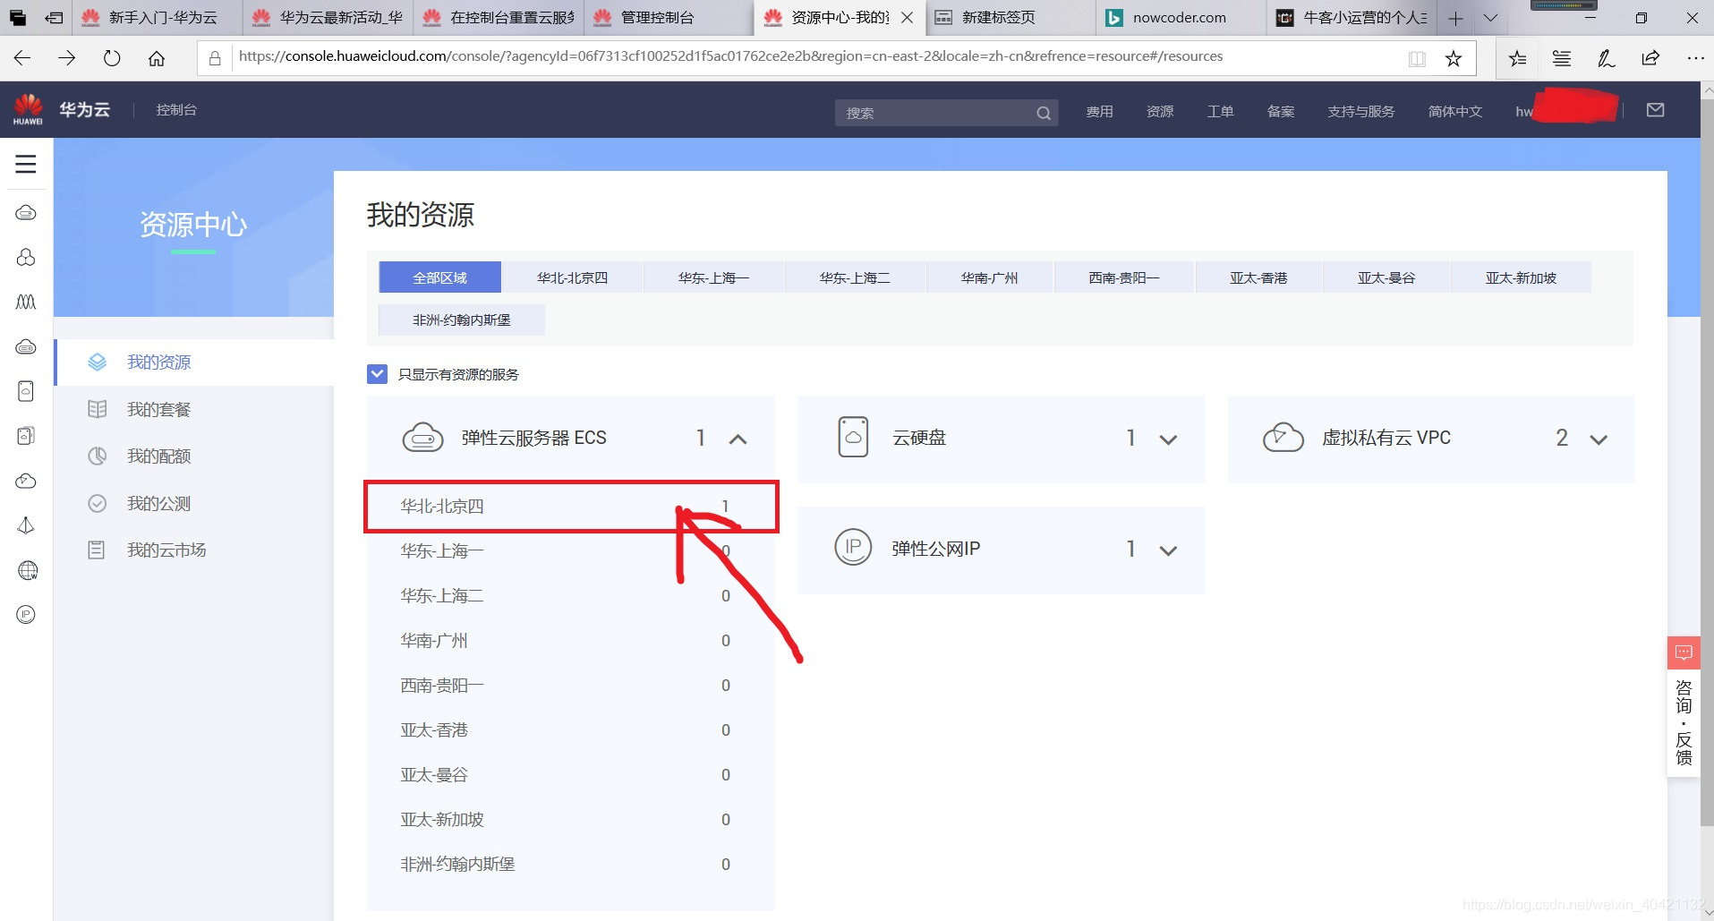The height and width of the screenshot is (921, 1714).
Task: Collapse the 弹性云服务器 ECS card
Action: click(x=738, y=439)
